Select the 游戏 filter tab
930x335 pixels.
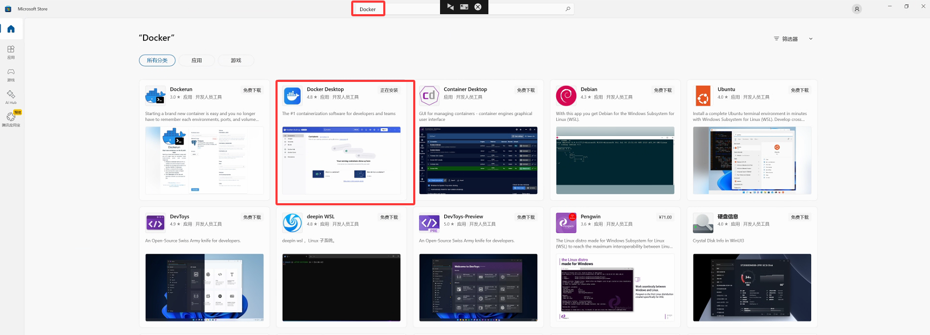click(x=236, y=60)
